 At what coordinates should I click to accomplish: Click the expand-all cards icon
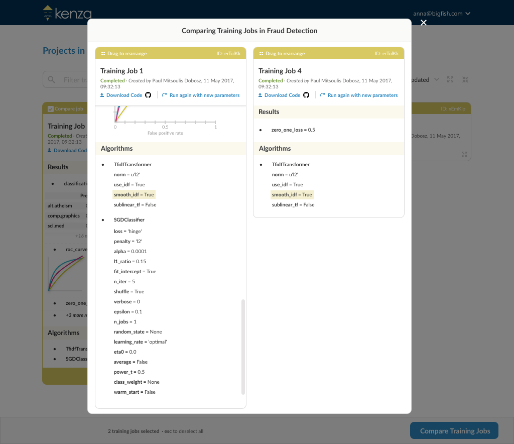pyautogui.click(x=450, y=80)
